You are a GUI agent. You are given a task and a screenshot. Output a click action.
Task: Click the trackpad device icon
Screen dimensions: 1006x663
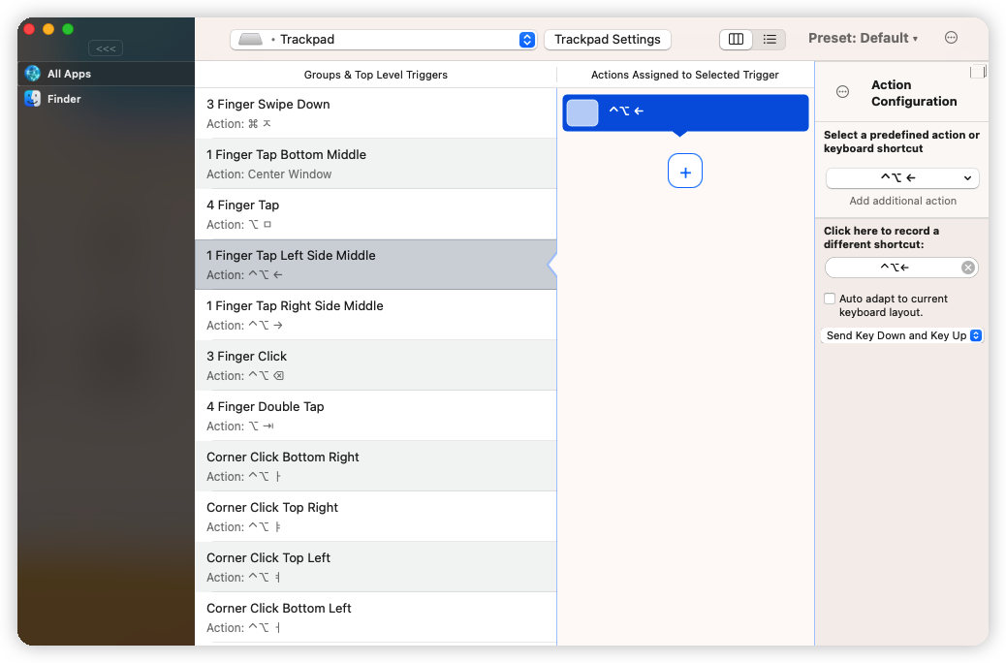pyautogui.click(x=250, y=40)
